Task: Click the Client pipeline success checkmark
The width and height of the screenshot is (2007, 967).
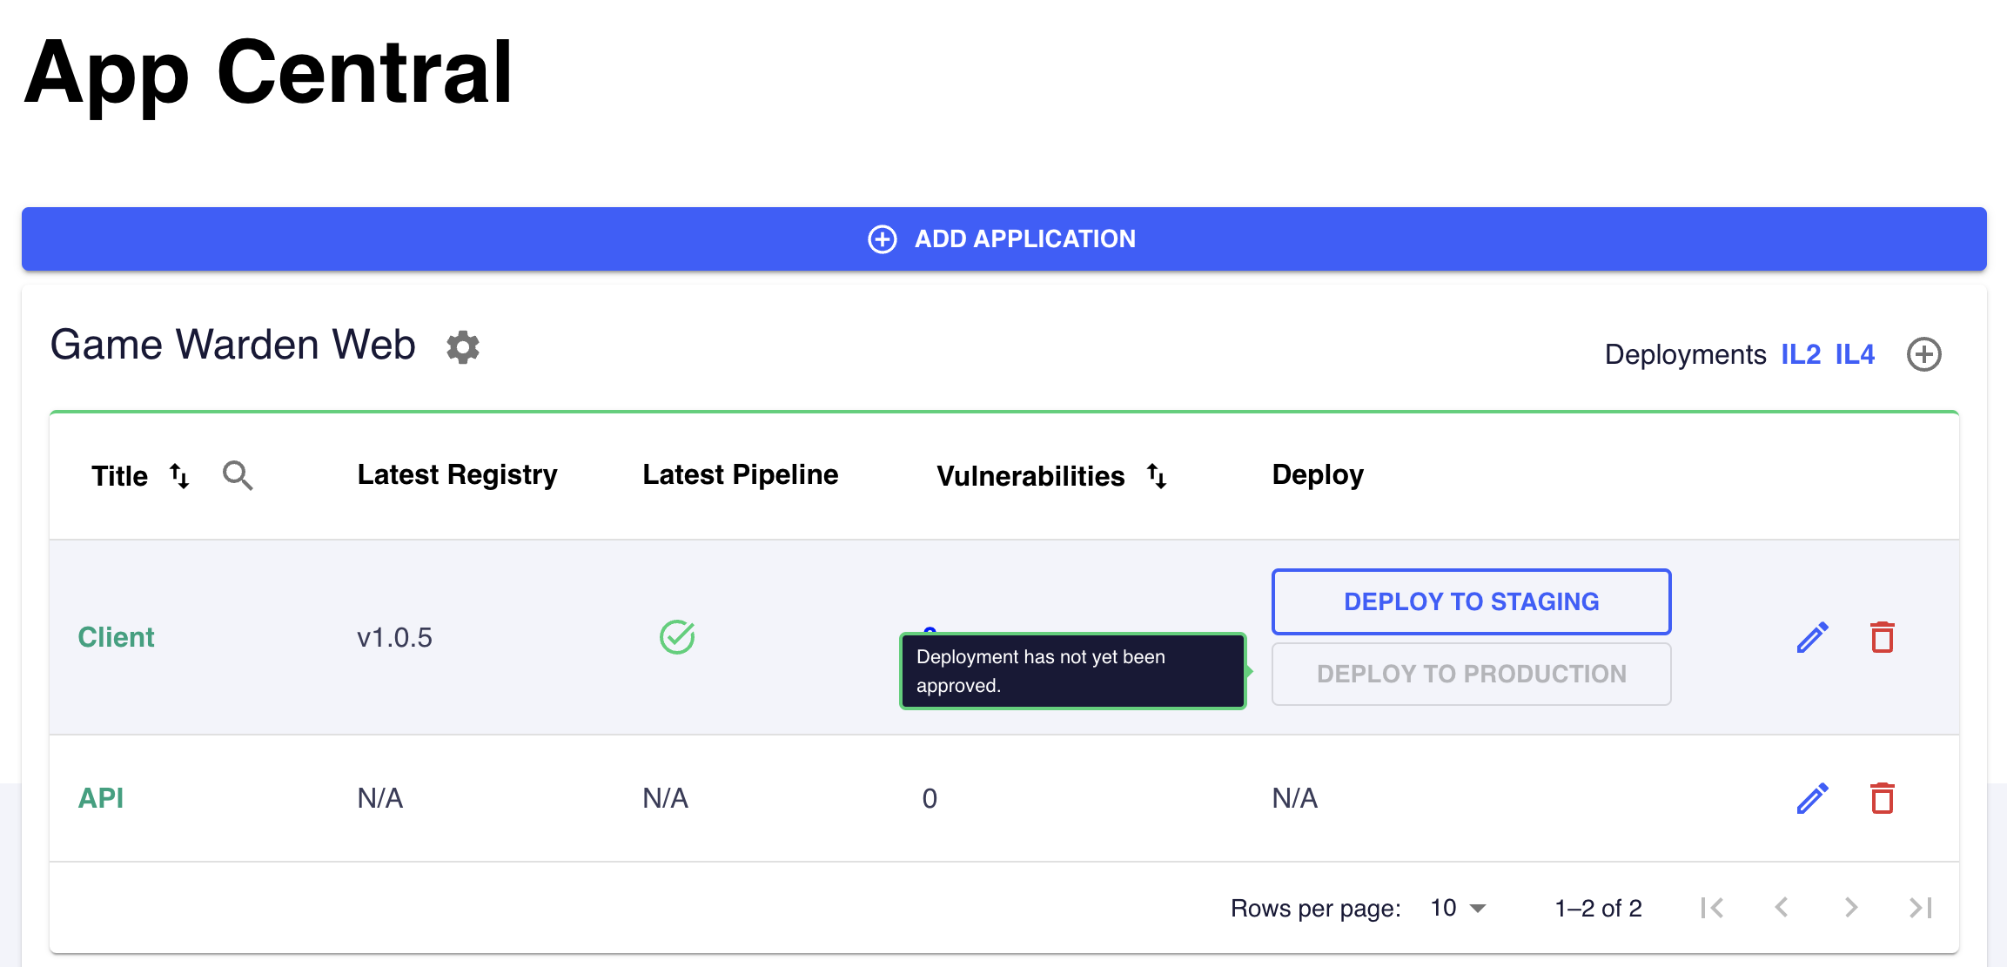Action: [x=677, y=637]
